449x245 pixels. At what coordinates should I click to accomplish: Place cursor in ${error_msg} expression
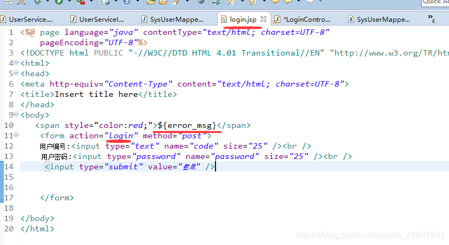click(x=187, y=125)
